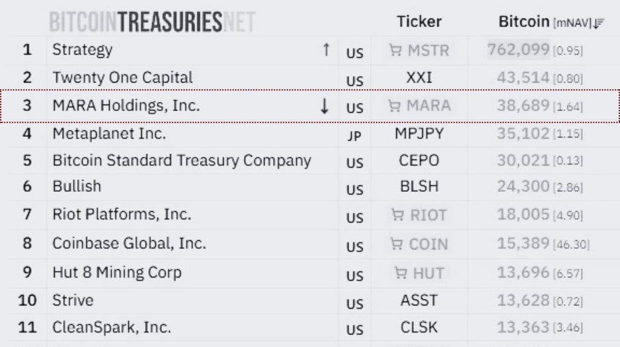Click CleanSpark, Inc. company name
The image size is (620, 347).
[111, 328]
